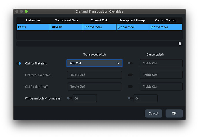This screenshot has width=199, height=138.
Task: Open transposed second staff Treble Clef dropdown
Action: (95, 75)
